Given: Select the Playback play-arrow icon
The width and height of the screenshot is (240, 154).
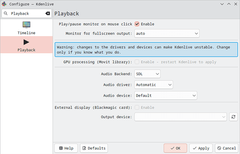Looking at the screenshot, I should pyautogui.click(x=26, y=42).
